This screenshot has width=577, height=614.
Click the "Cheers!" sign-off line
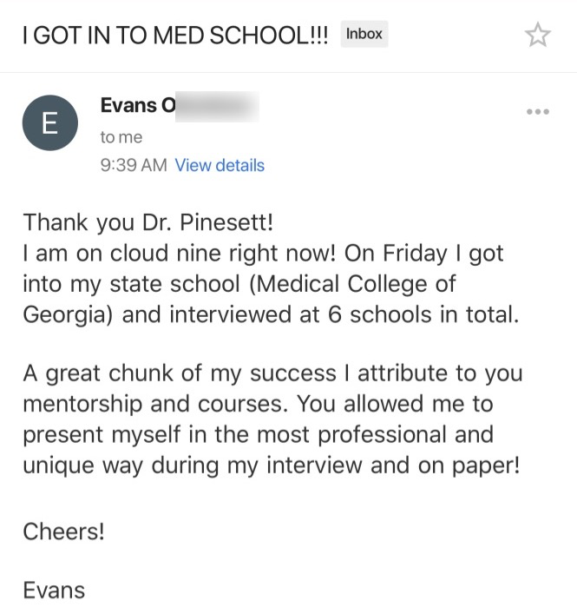point(63,531)
